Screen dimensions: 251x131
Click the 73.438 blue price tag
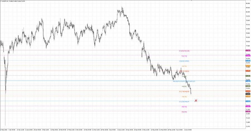point(248,101)
